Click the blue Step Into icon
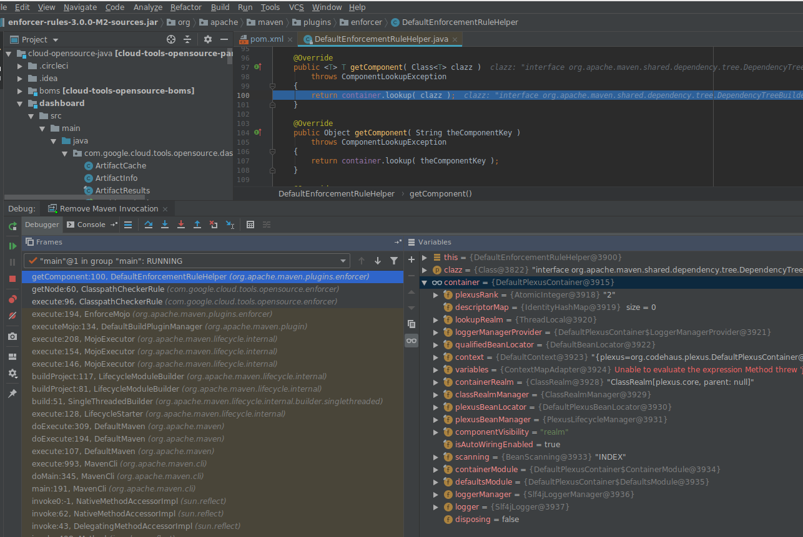803x537 pixels. [x=165, y=225]
